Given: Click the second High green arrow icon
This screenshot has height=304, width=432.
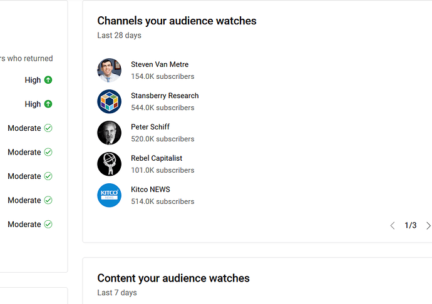Looking at the screenshot, I should [48, 104].
